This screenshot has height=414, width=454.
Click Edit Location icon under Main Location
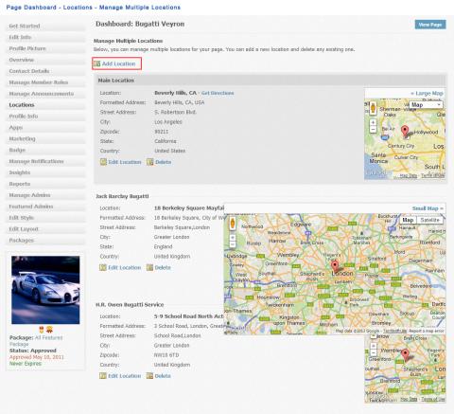103,162
